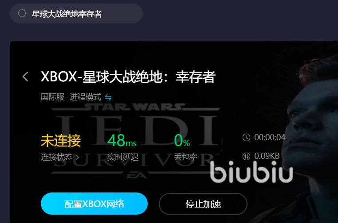Select the 丢包率 label
The width and height of the screenshot is (338, 223).
185,157
